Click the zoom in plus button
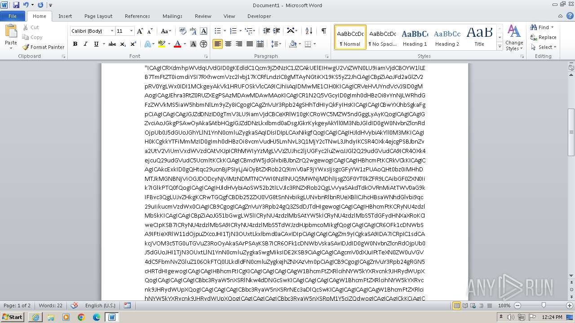Image resolution: width=575 pixels, height=323 pixels. click(569, 306)
